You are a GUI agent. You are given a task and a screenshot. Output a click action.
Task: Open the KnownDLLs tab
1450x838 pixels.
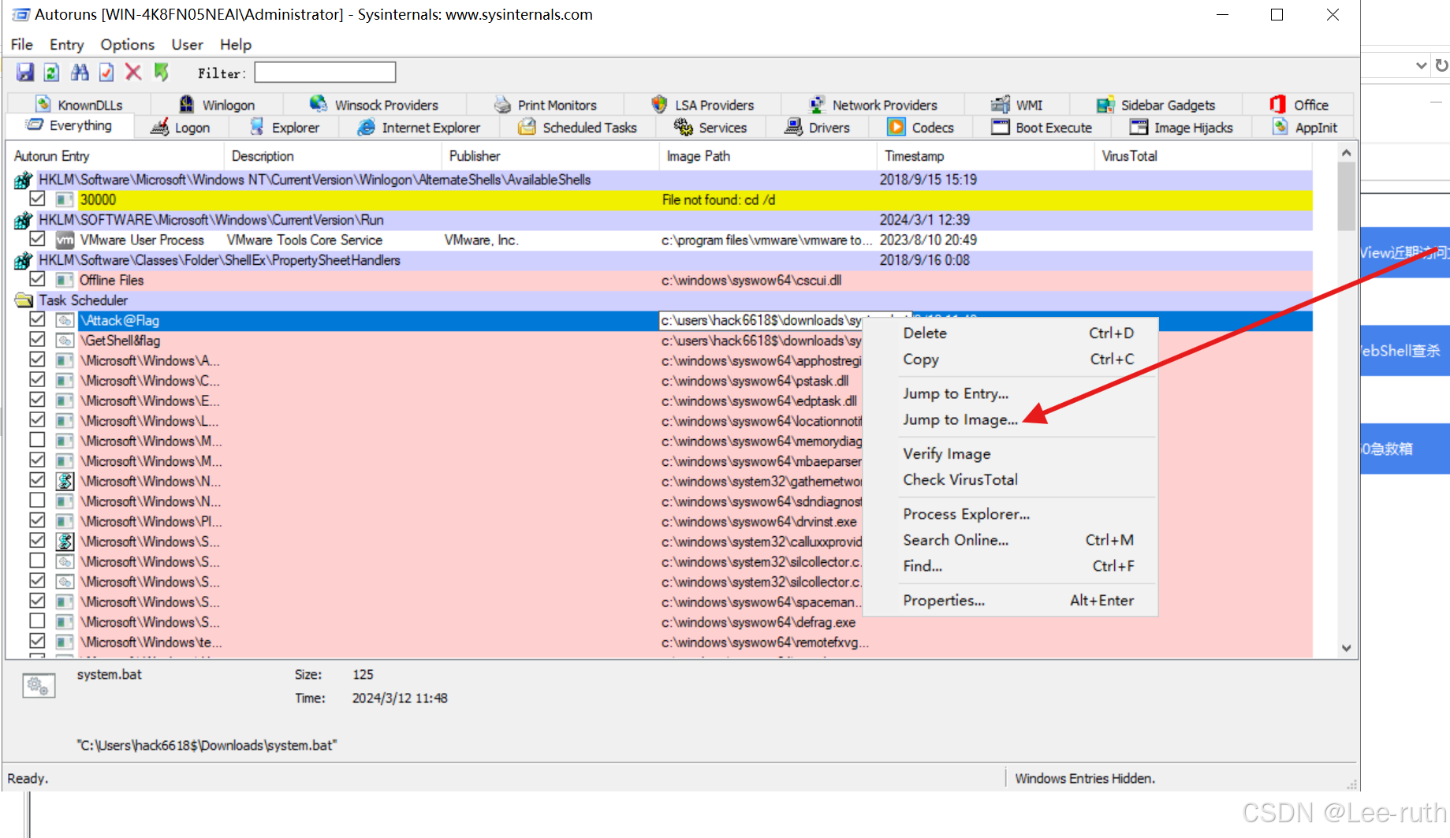(79, 105)
